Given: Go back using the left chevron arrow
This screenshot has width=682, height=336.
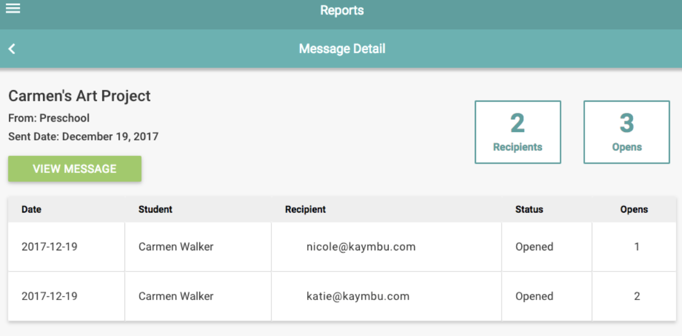Looking at the screenshot, I should tap(12, 49).
